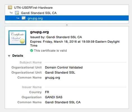The width and height of the screenshot is (132, 112).
Task: Click the Gandi Standard SSL CA certificate icon
Action: [17, 13]
